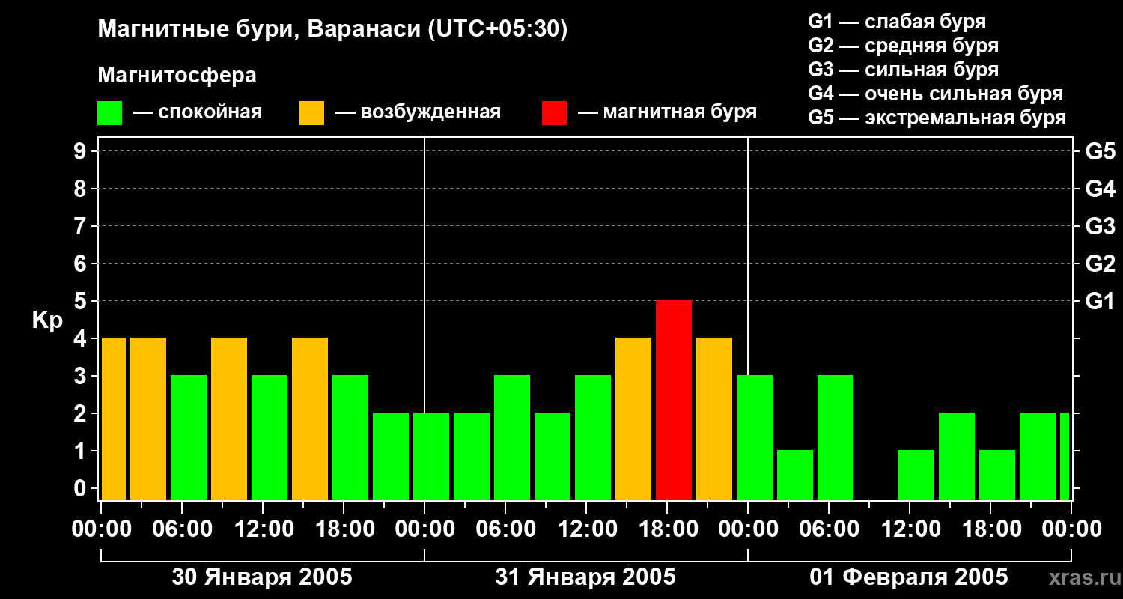
Task: Click the orange 15:00–18:00 bar on 30 January
Action: pos(310,419)
